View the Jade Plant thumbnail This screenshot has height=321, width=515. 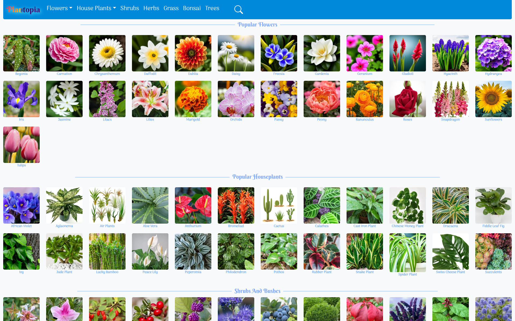[x=64, y=251]
